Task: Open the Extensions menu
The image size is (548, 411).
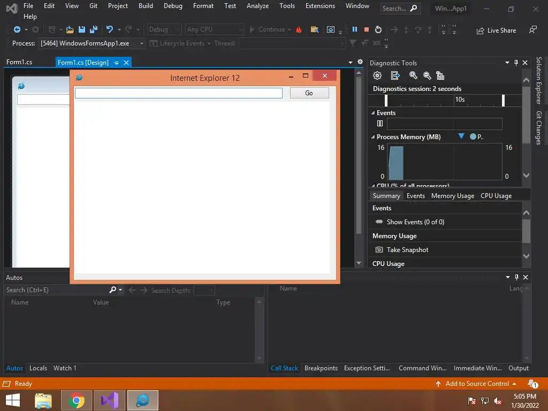Action: click(x=320, y=6)
